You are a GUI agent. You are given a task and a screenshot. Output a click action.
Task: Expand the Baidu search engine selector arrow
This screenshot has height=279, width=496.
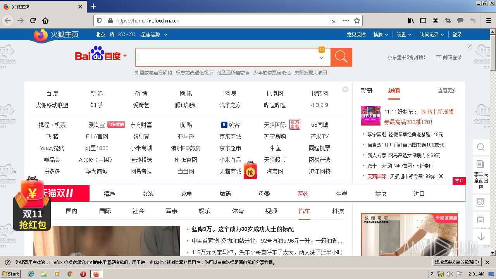(125, 56)
